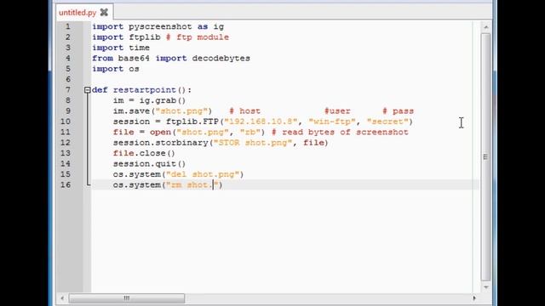
Task: Click 'time' on the line 3 import
Action: (x=139, y=48)
